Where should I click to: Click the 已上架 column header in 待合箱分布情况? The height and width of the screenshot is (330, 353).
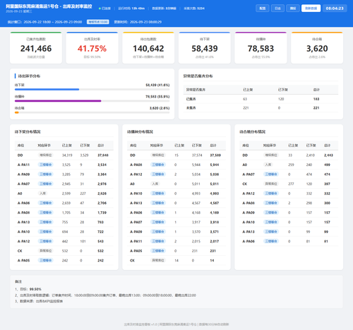[x=293, y=146]
